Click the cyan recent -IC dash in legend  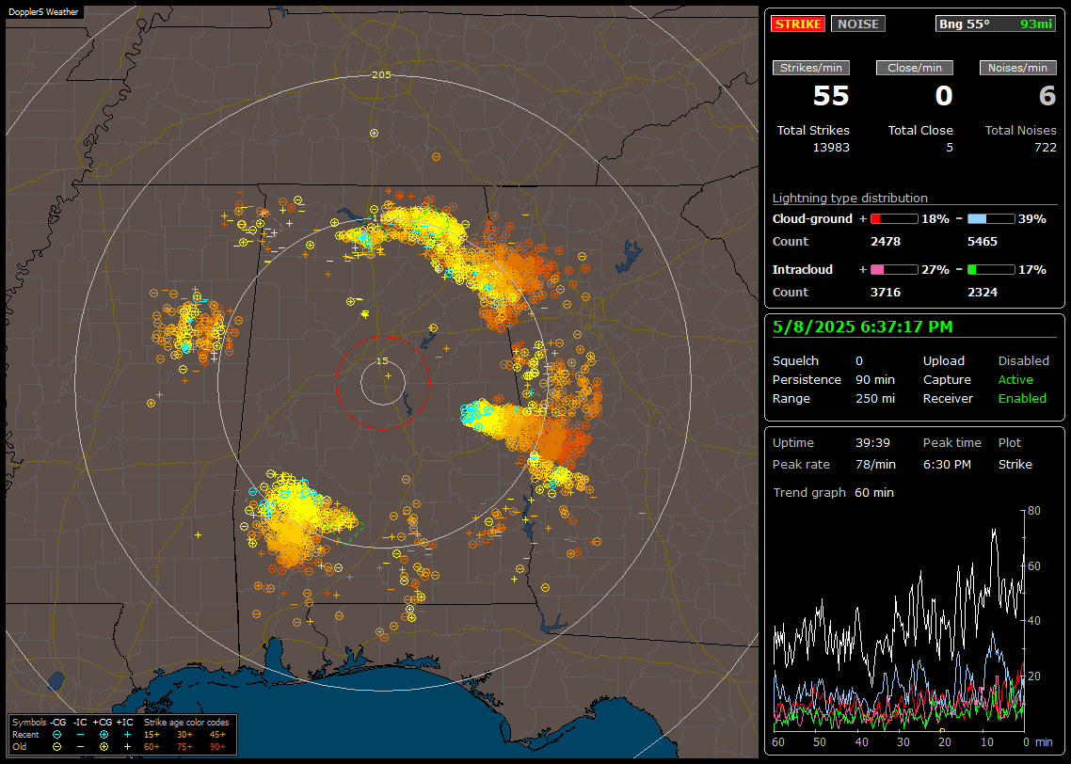(81, 735)
